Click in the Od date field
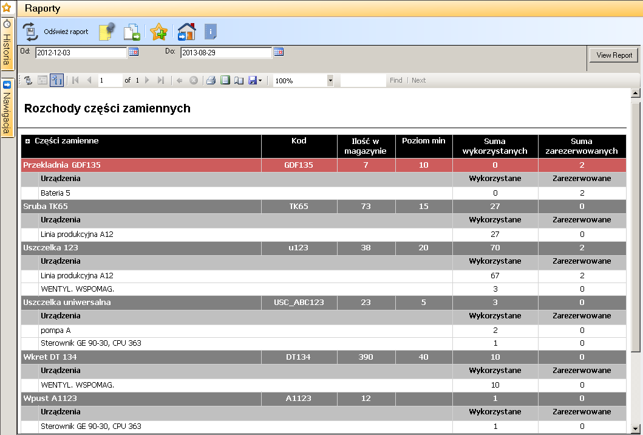This screenshot has width=643, height=435. coord(81,52)
